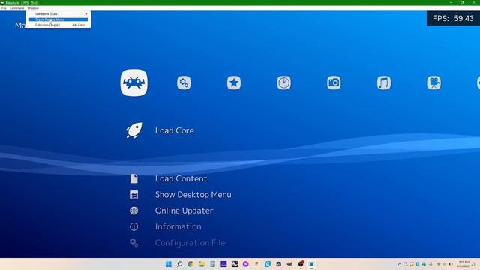Show hidden tray icons chevron
Screen dimensions: 480x270
click(x=400, y=264)
